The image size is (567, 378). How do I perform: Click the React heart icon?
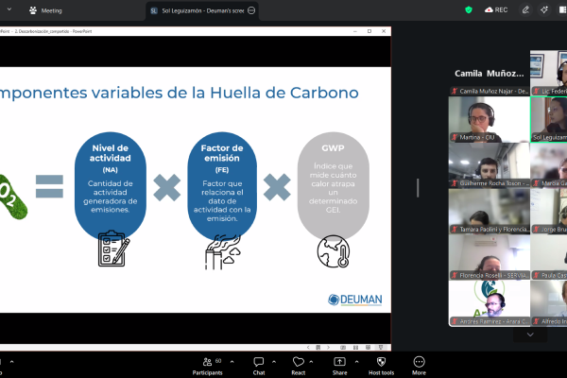pyautogui.click(x=298, y=362)
